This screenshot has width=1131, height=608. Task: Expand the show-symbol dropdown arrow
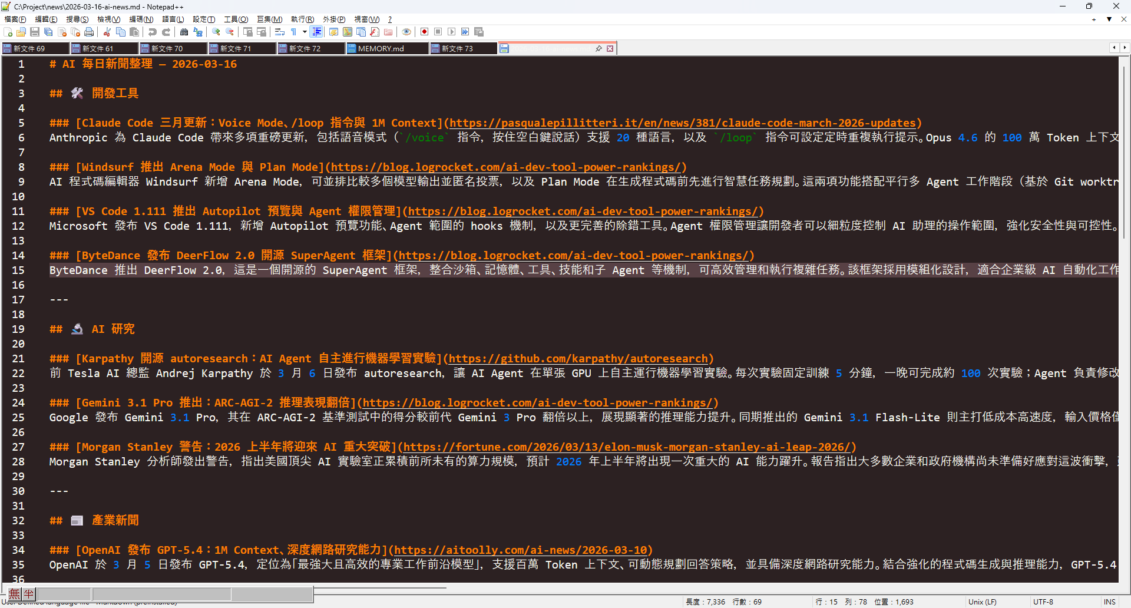pos(305,32)
